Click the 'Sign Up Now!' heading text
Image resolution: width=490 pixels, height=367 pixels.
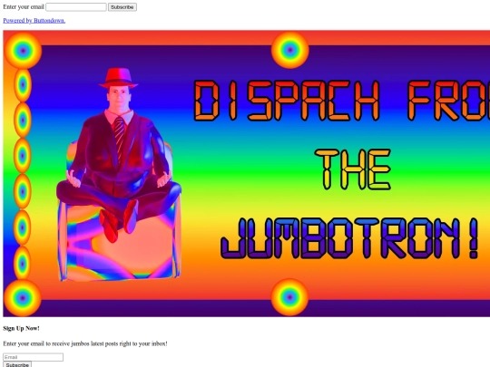[21, 328]
